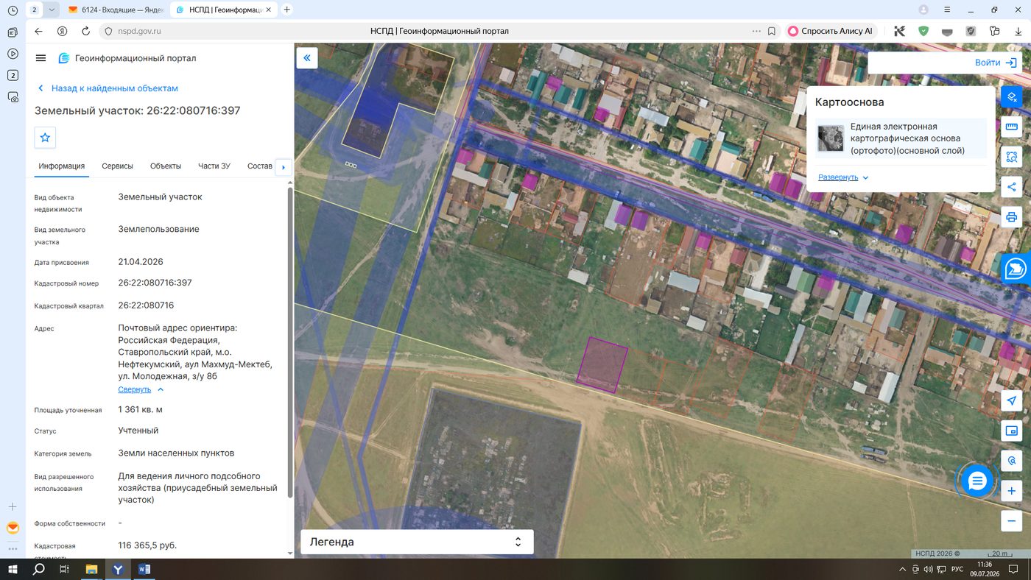
Task: Click the Спросить Алису AI button
Action: 831,32
